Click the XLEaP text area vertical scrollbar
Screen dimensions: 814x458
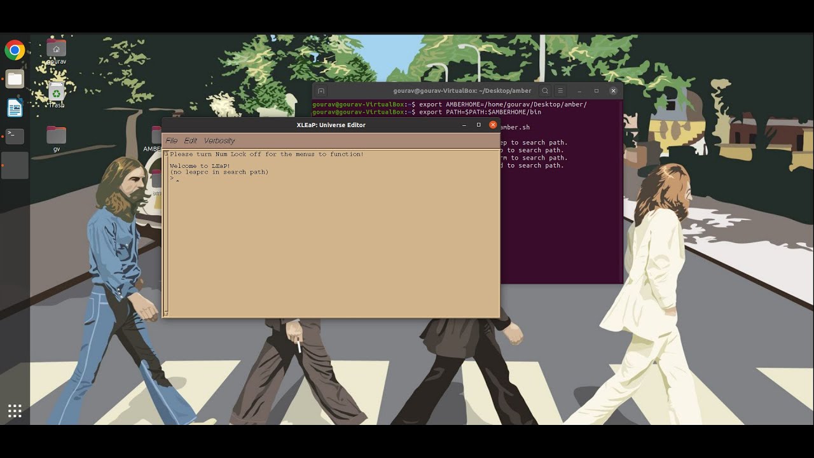click(x=166, y=233)
